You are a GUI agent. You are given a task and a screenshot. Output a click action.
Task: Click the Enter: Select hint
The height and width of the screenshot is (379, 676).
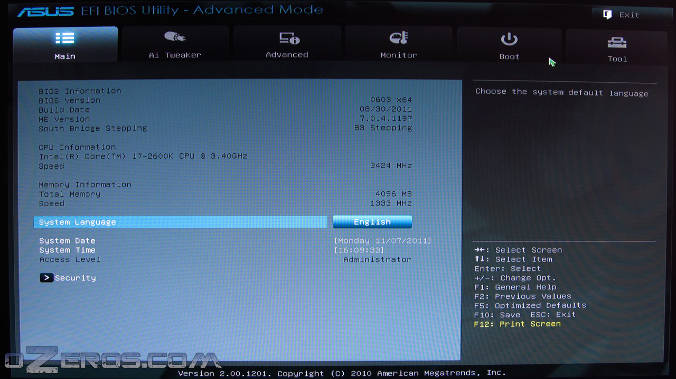(x=508, y=269)
